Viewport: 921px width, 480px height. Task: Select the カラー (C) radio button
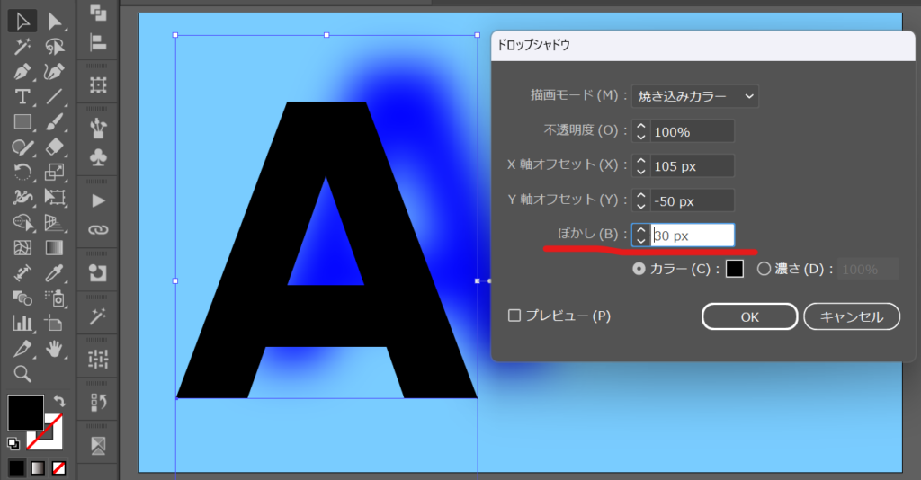point(639,269)
